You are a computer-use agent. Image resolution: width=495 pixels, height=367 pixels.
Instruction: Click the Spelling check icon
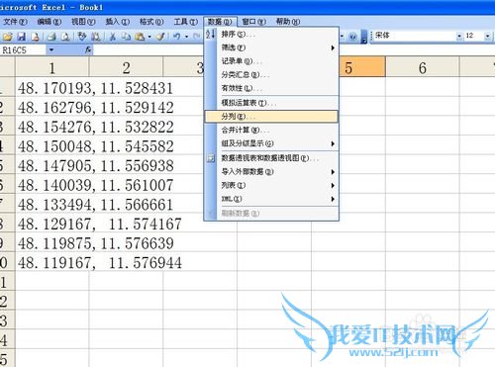(81, 37)
